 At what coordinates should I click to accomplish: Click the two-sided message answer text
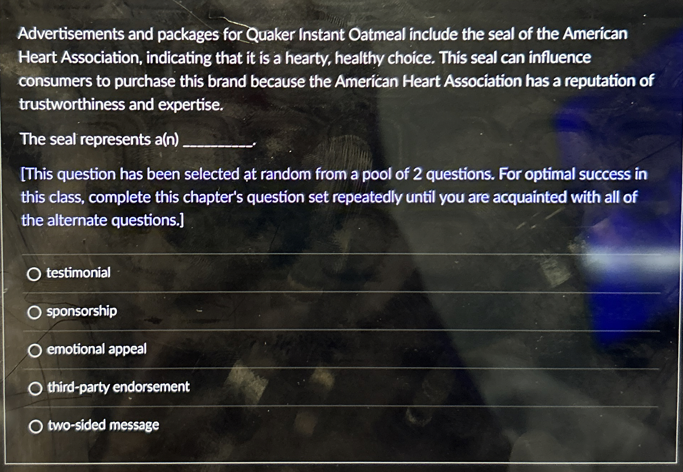(103, 426)
